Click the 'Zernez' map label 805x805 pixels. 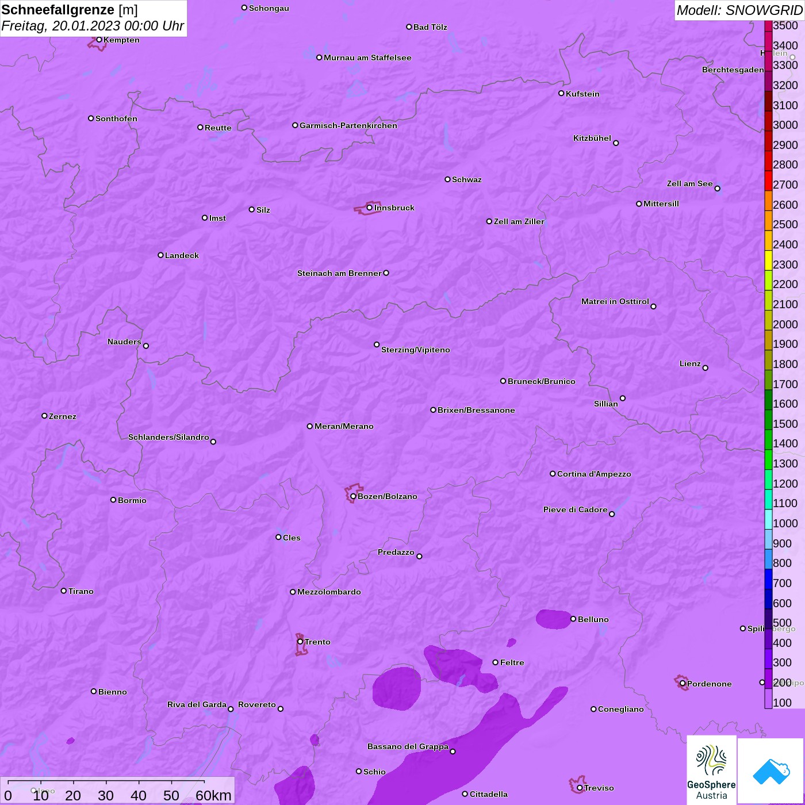click(x=63, y=416)
